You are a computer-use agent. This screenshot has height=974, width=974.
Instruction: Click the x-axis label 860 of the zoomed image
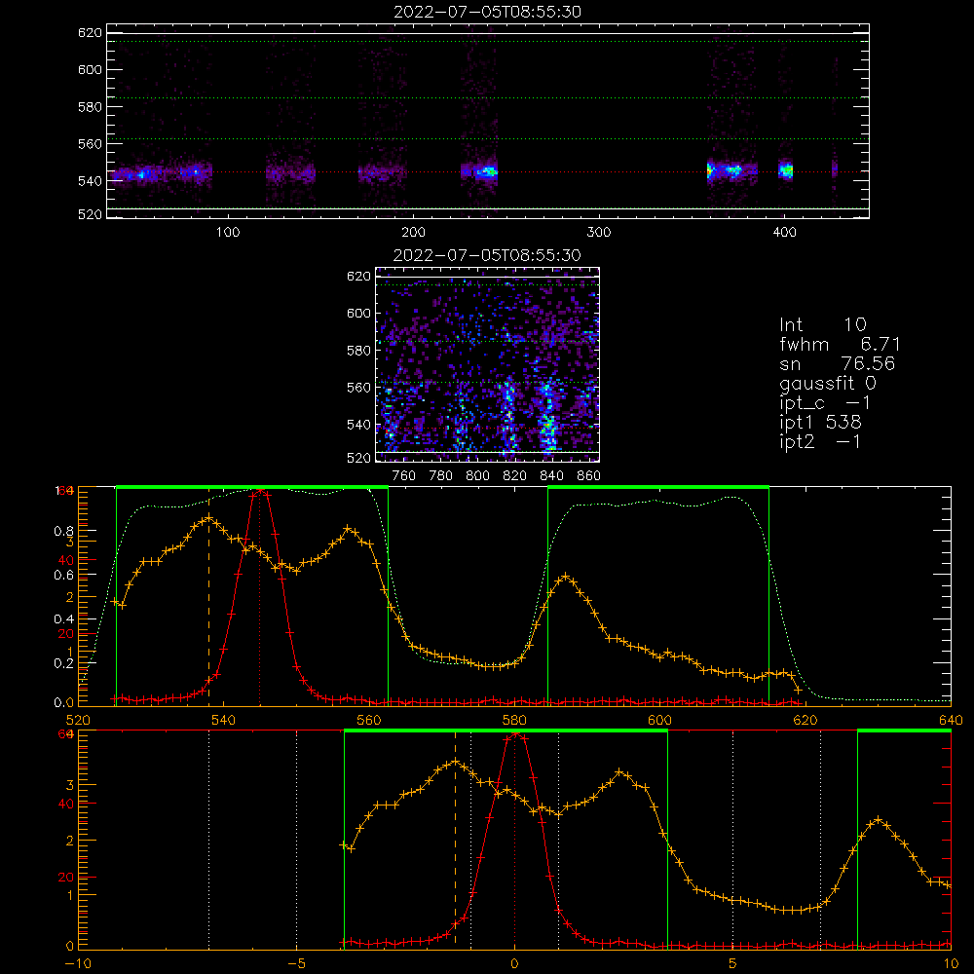coord(589,476)
